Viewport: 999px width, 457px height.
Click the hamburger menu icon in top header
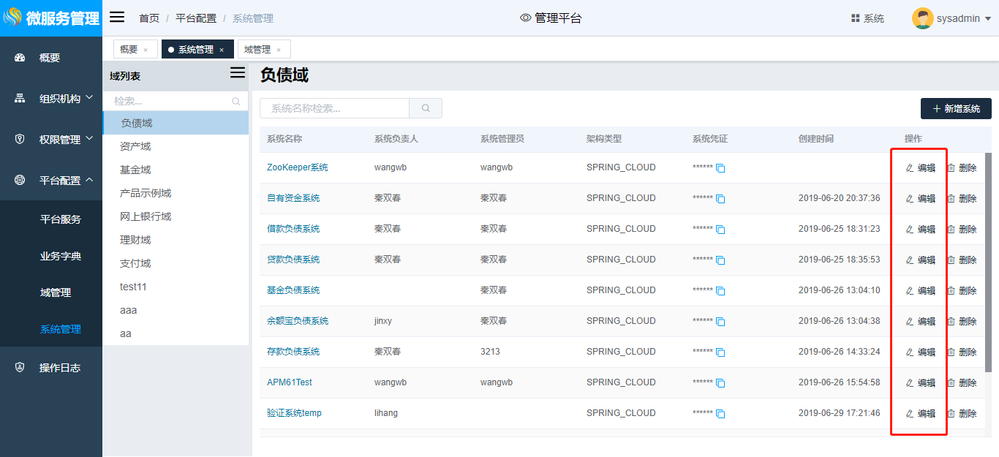tap(117, 18)
